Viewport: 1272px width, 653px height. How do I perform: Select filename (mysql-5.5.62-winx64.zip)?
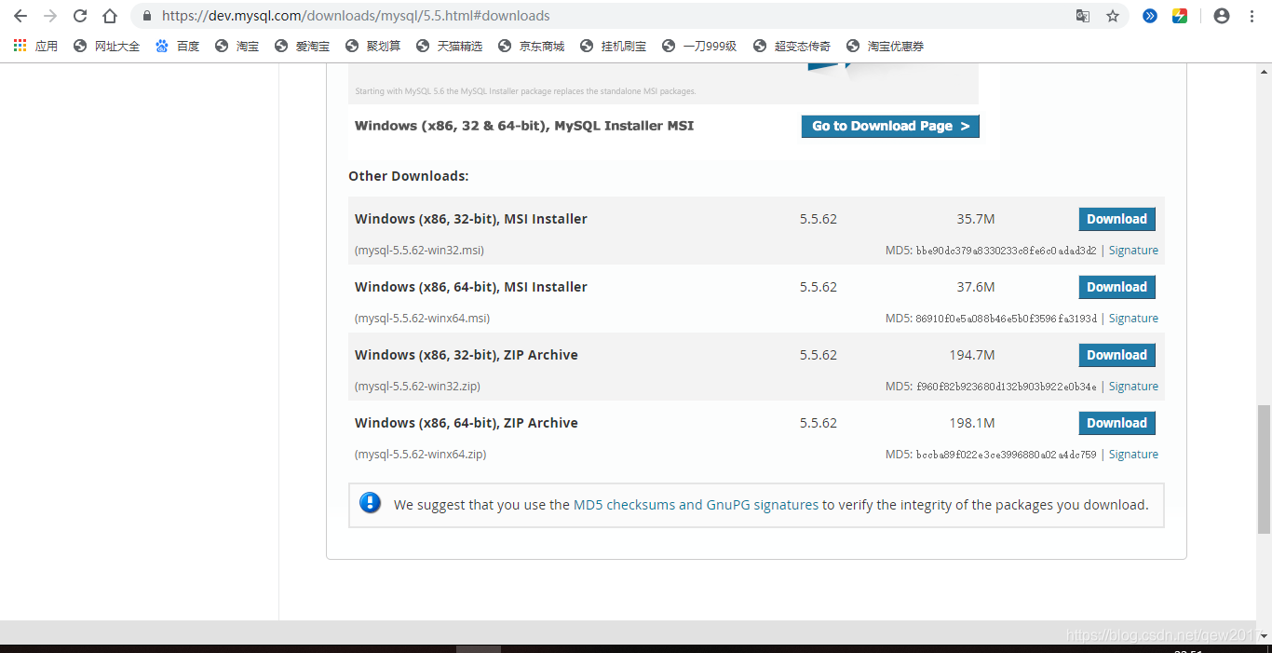tap(420, 455)
